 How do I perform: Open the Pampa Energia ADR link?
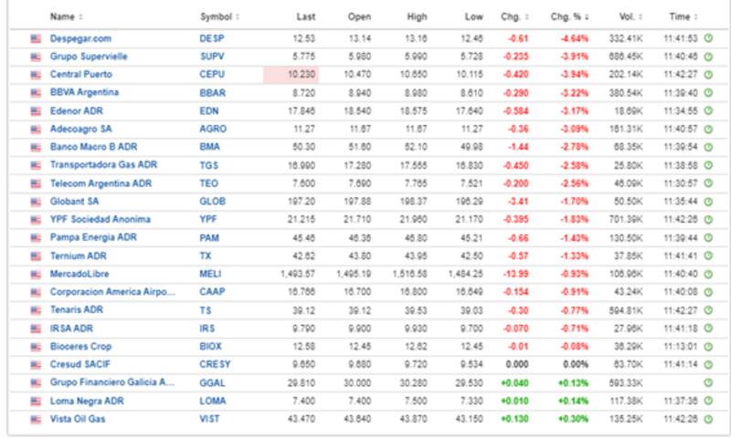(x=94, y=237)
